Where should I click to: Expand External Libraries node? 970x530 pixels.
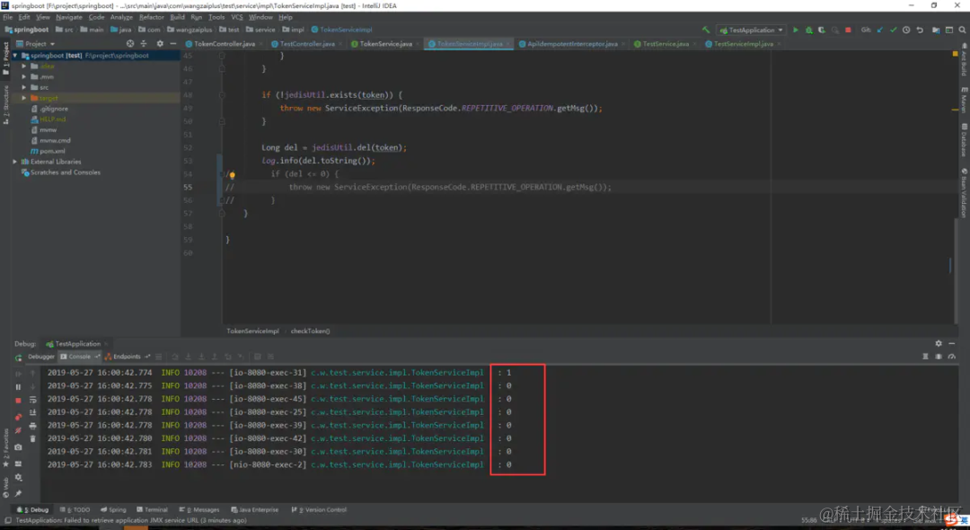tap(15, 162)
